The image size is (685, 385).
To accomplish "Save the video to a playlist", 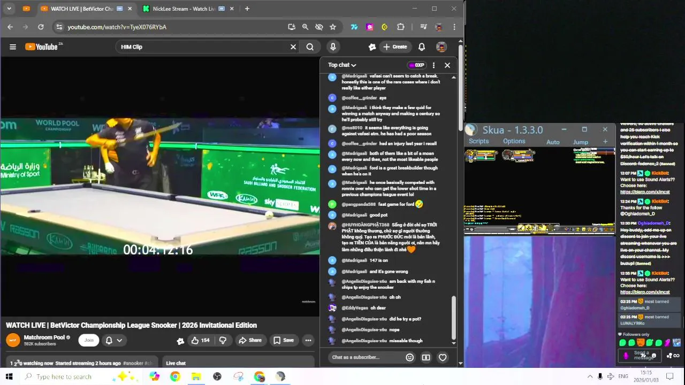I will pos(283,340).
